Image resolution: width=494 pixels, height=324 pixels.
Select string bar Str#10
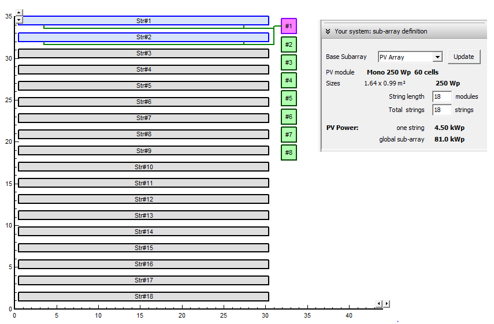coord(144,167)
